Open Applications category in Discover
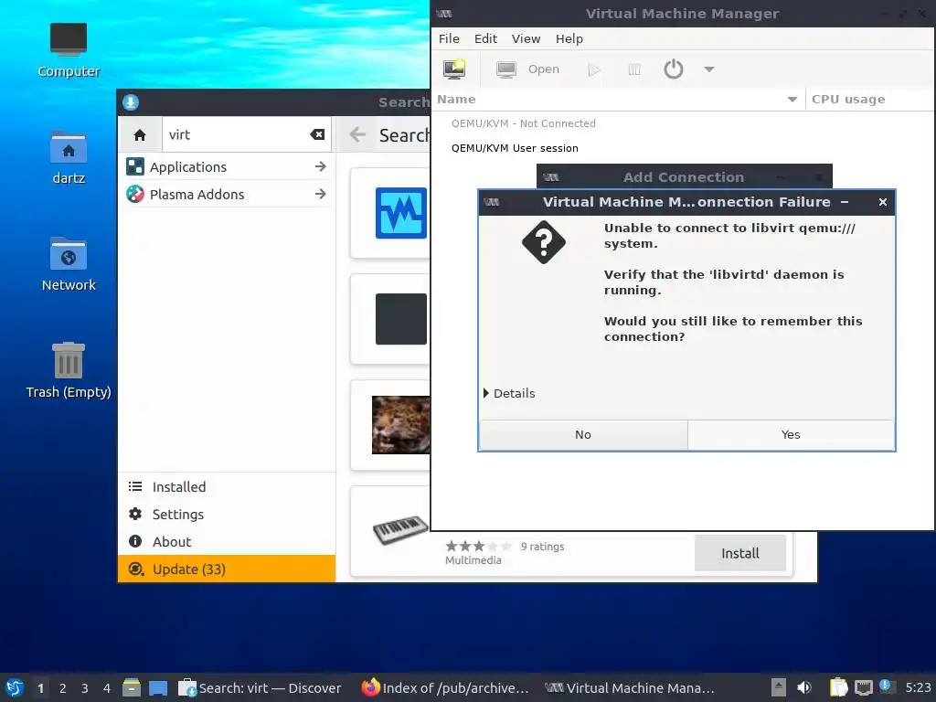Image resolution: width=936 pixels, height=702 pixels. pos(227,167)
